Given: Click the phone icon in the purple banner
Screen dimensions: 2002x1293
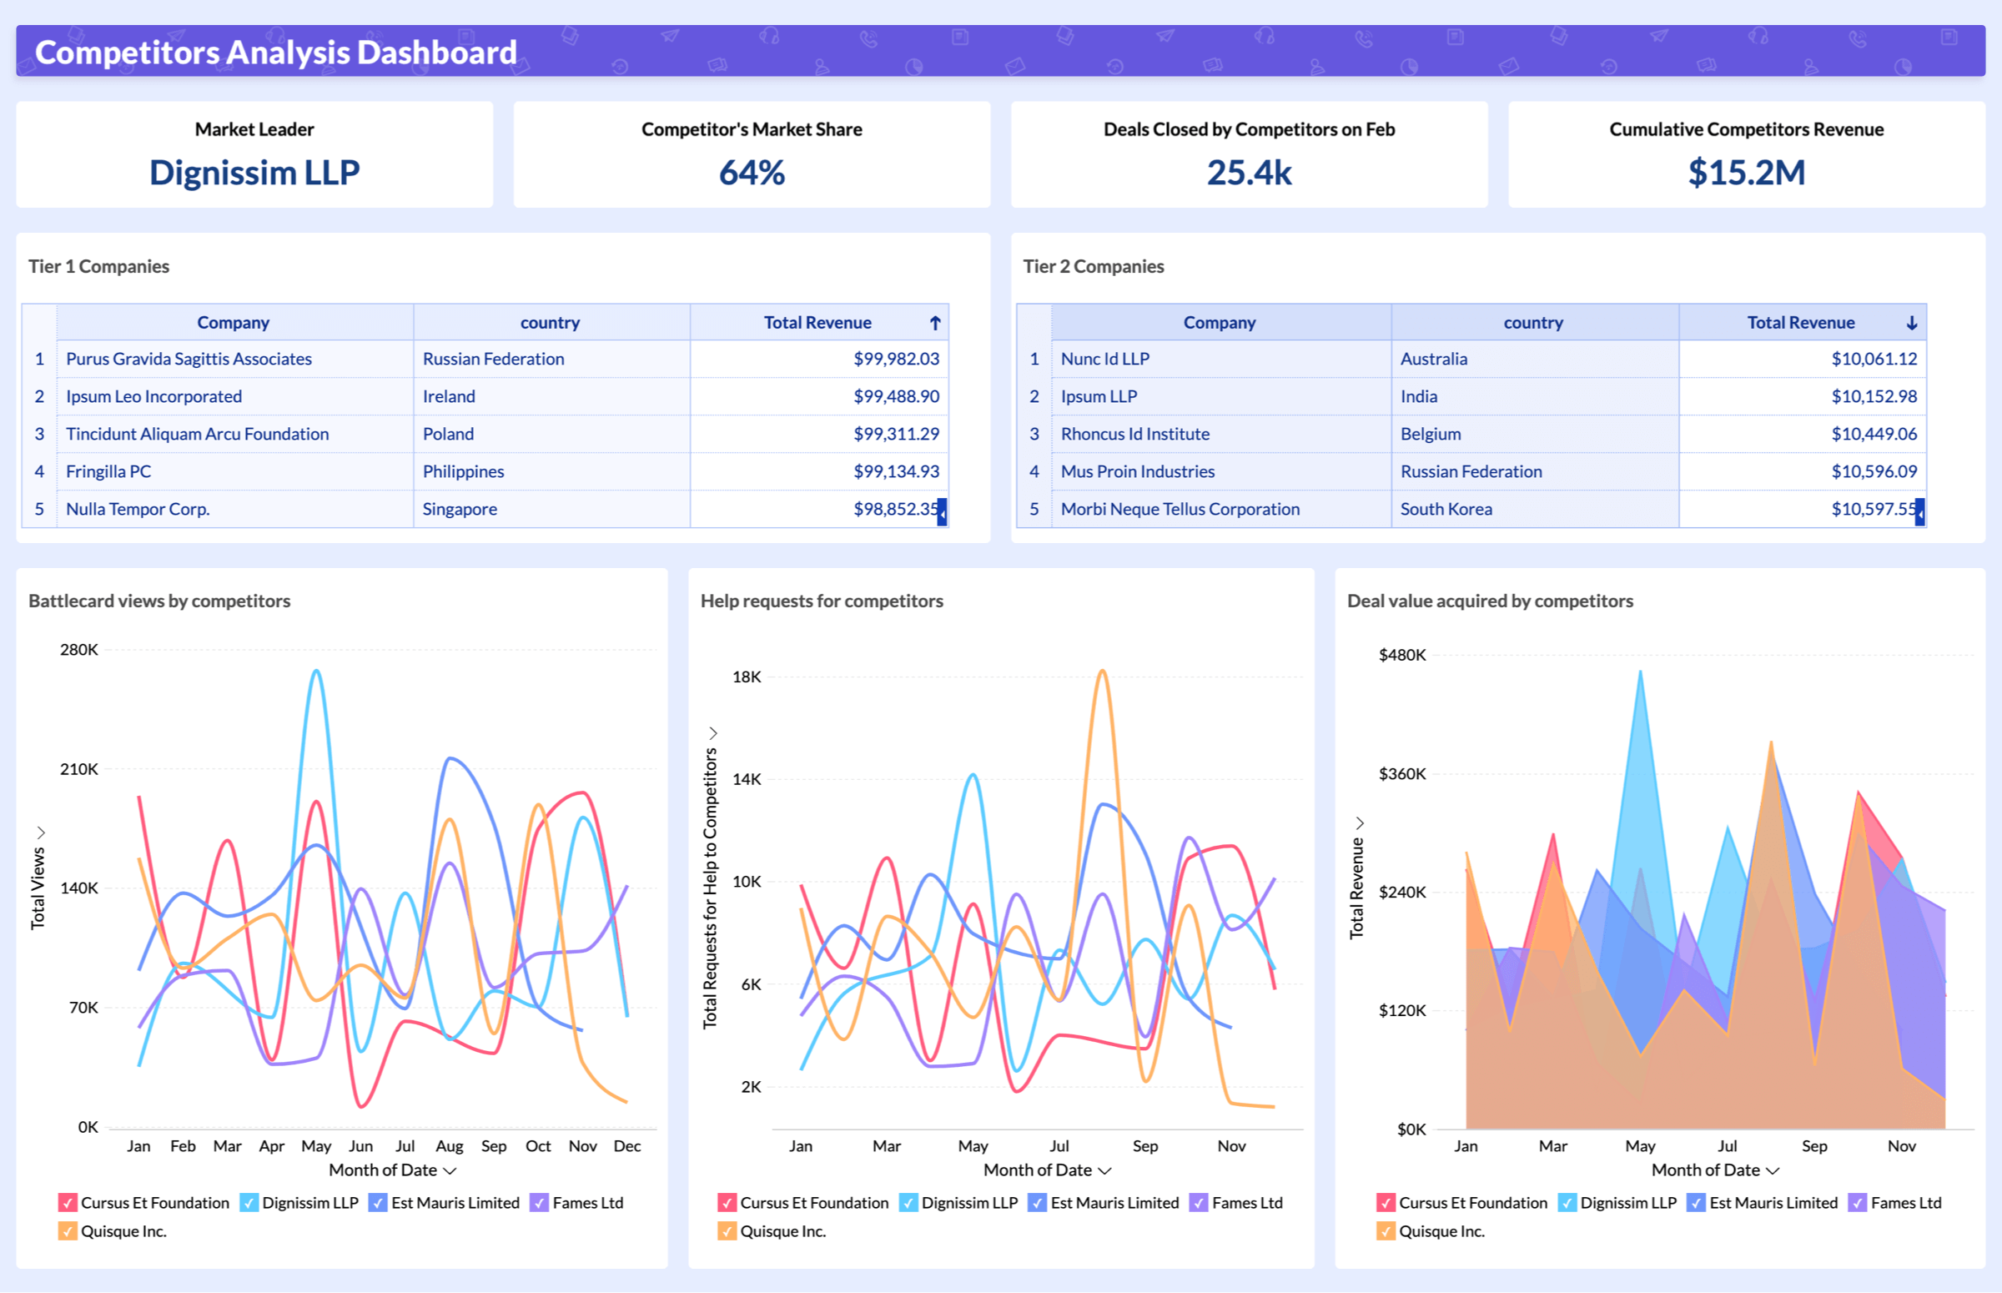Looking at the screenshot, I should point(869,40).
